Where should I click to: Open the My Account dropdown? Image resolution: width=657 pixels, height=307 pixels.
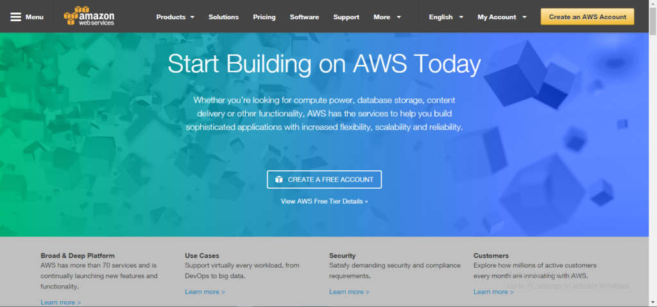tap(502, 17)
